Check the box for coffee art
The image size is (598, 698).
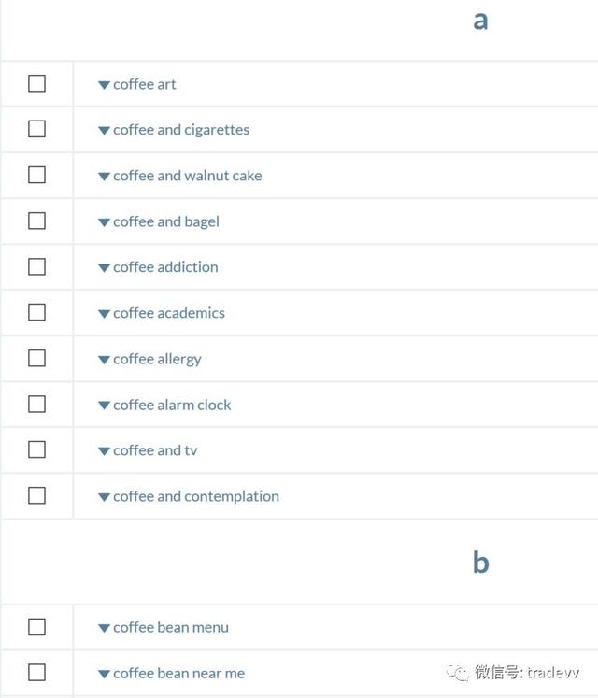click(36, 83)
